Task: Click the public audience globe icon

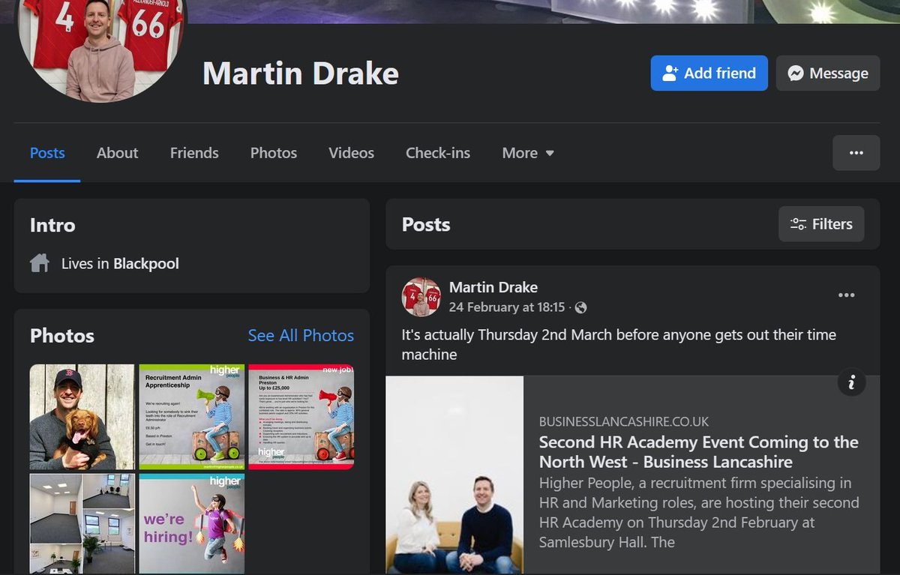Action: click(x=580, y=307)
